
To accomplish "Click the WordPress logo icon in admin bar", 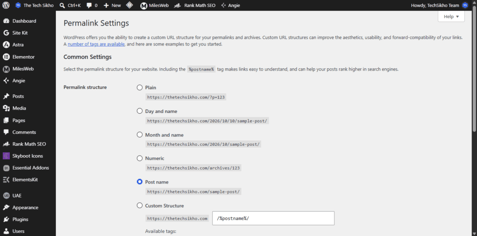I will pyautogui.click(x=6, y=5).
